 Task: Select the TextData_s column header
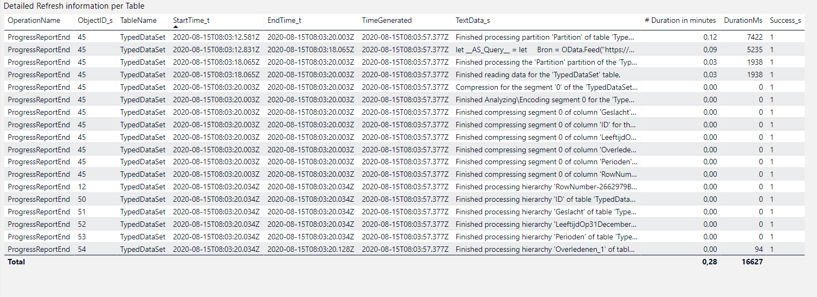tap(473, 21)
